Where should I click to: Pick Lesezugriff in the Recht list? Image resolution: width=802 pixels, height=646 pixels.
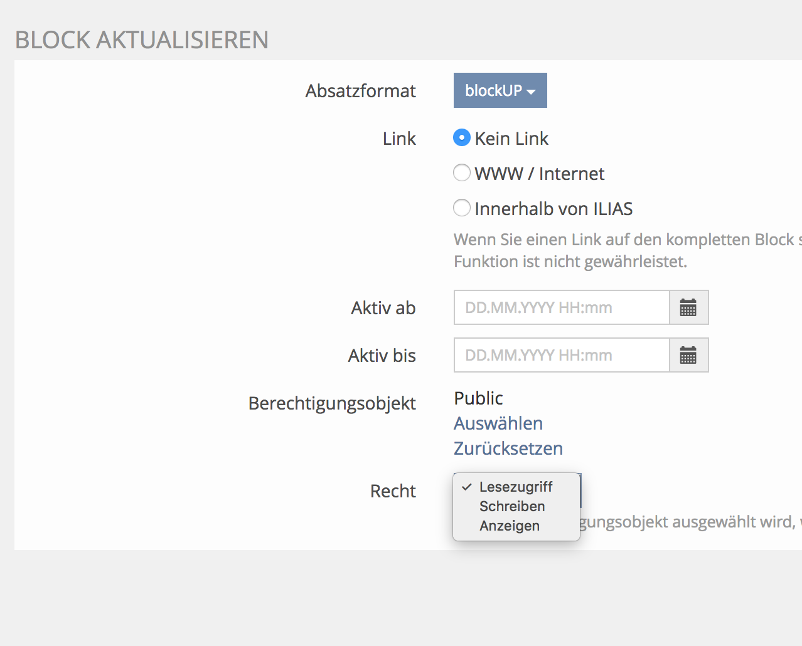(x=515, y=487)
